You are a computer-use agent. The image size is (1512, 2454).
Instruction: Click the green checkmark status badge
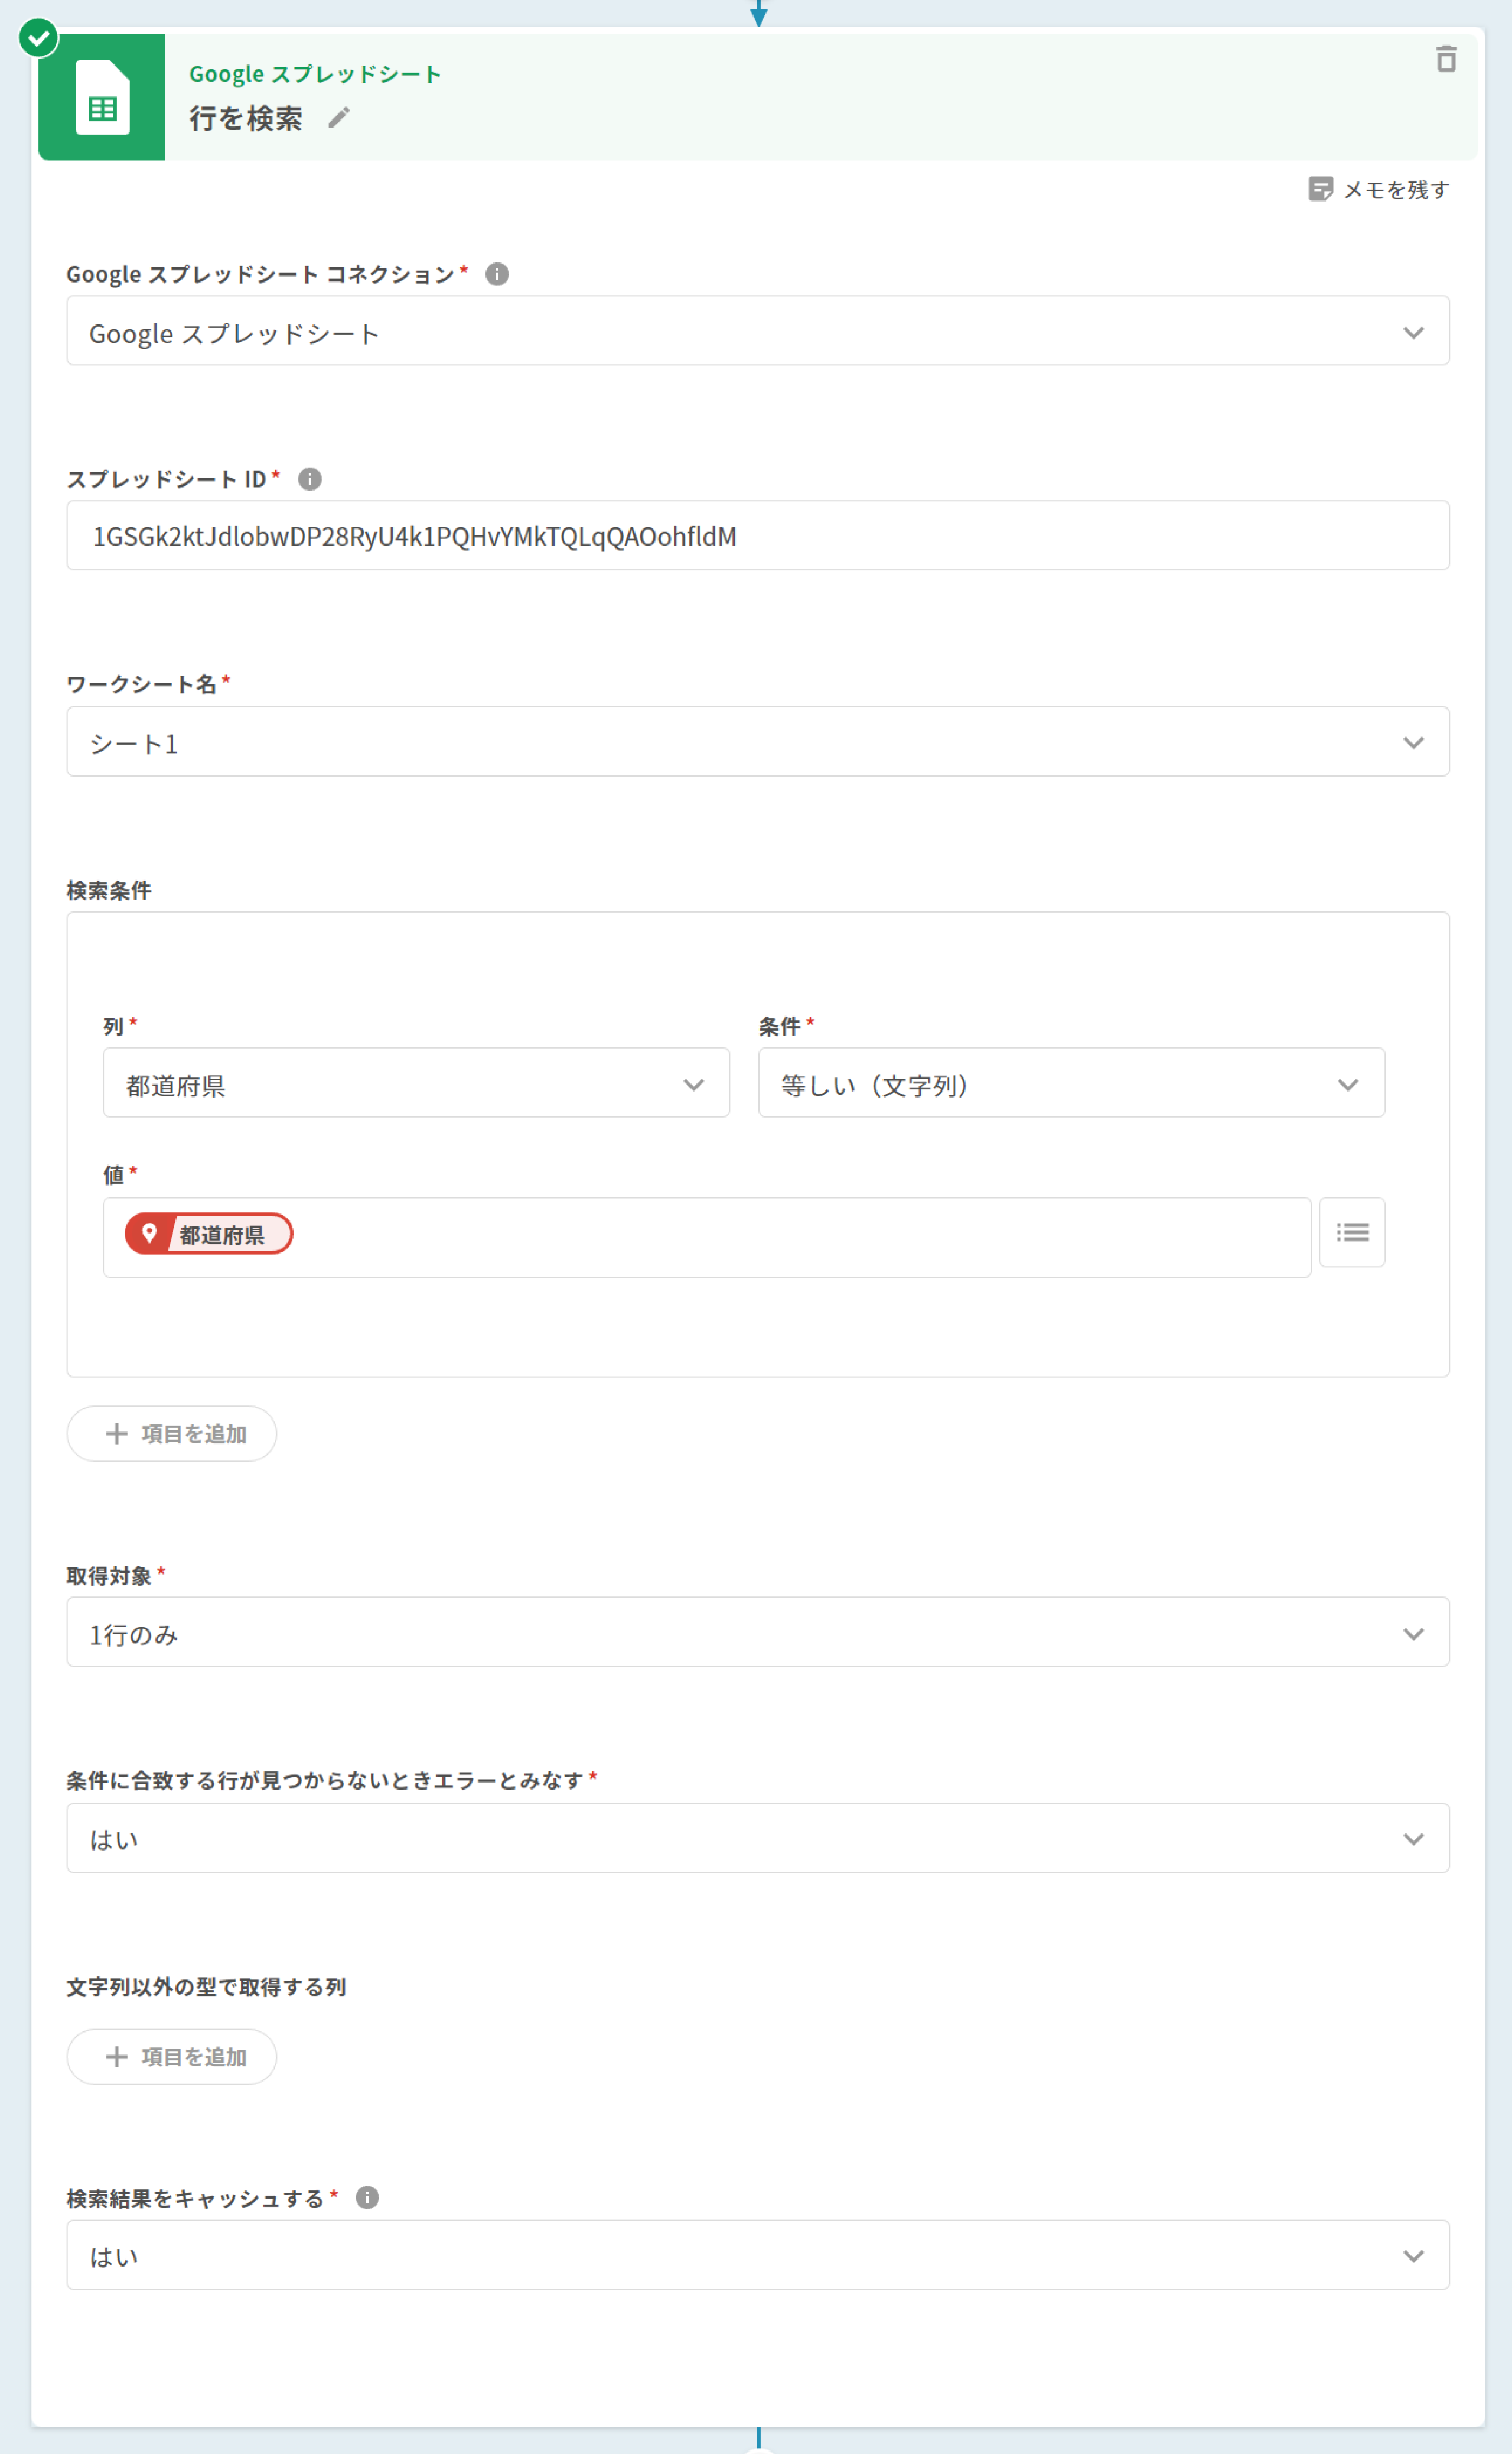coord(39,38)
